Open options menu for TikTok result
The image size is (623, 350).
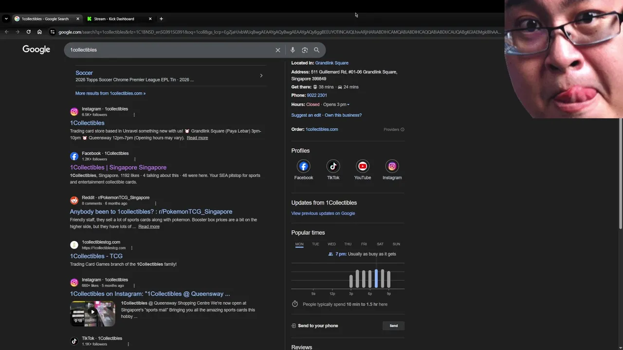pyautogui.click(x=128, y=344)
